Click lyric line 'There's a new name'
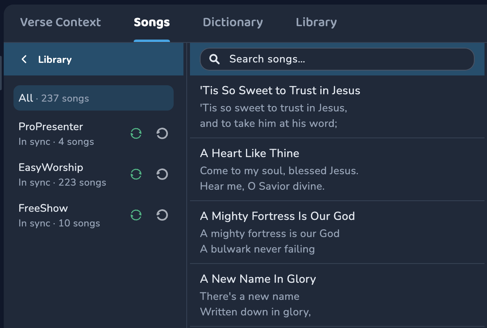 (250, 296)
